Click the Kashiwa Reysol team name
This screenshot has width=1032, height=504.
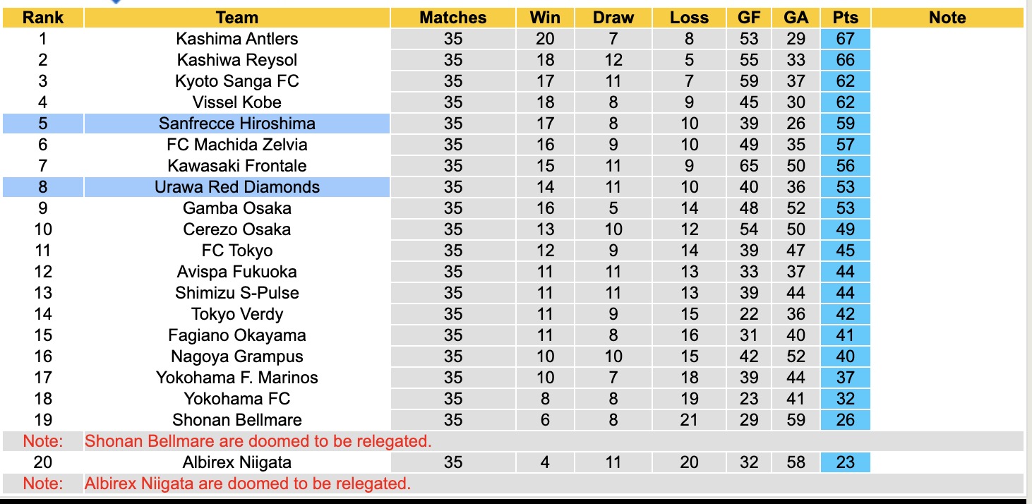click(x=237, y=60)
